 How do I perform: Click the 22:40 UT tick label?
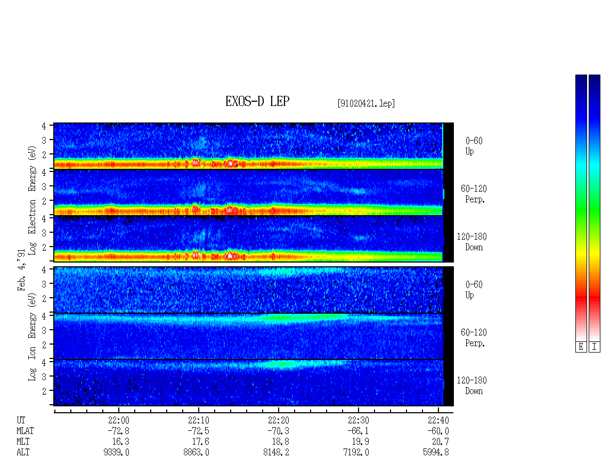[438, 420]
